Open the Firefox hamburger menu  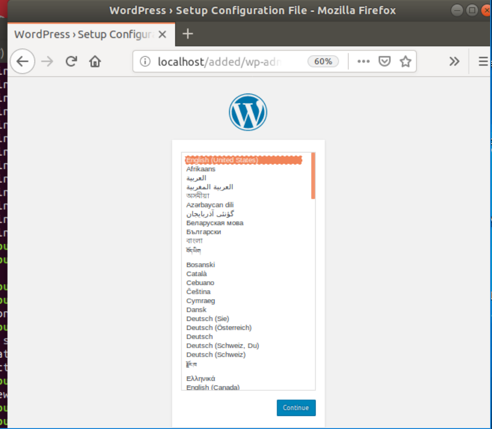(483, 61)
